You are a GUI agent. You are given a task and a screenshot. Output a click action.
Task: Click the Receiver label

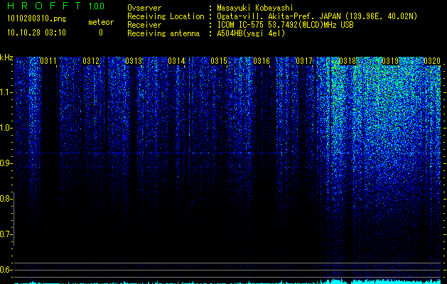click(144, 25)
